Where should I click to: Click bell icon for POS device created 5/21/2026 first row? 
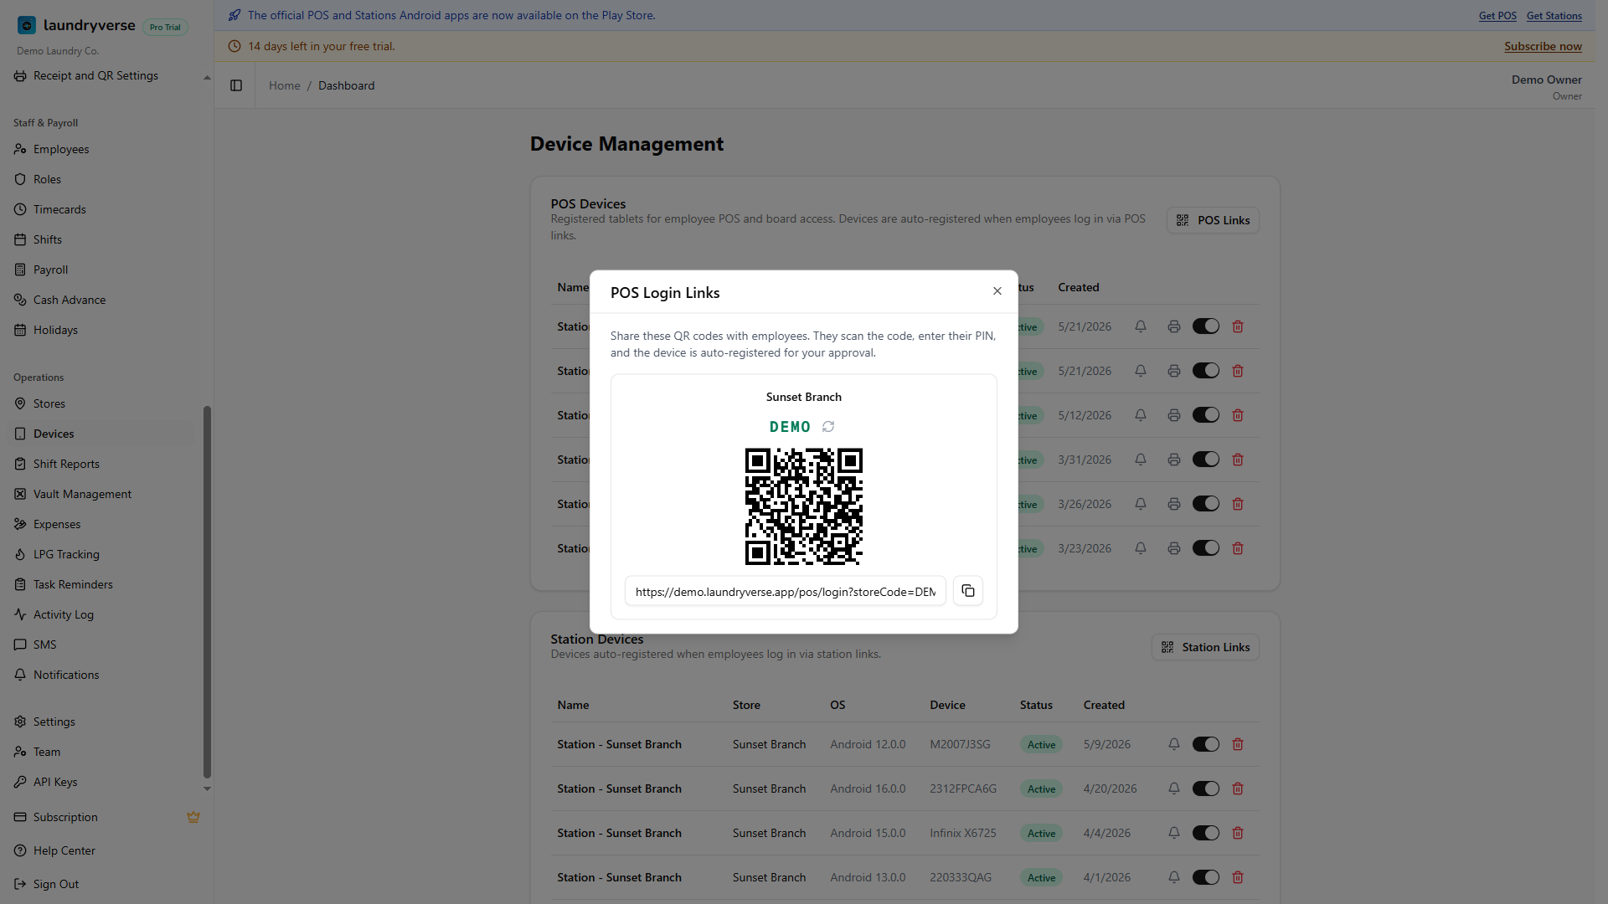[x=1141, y=326]
